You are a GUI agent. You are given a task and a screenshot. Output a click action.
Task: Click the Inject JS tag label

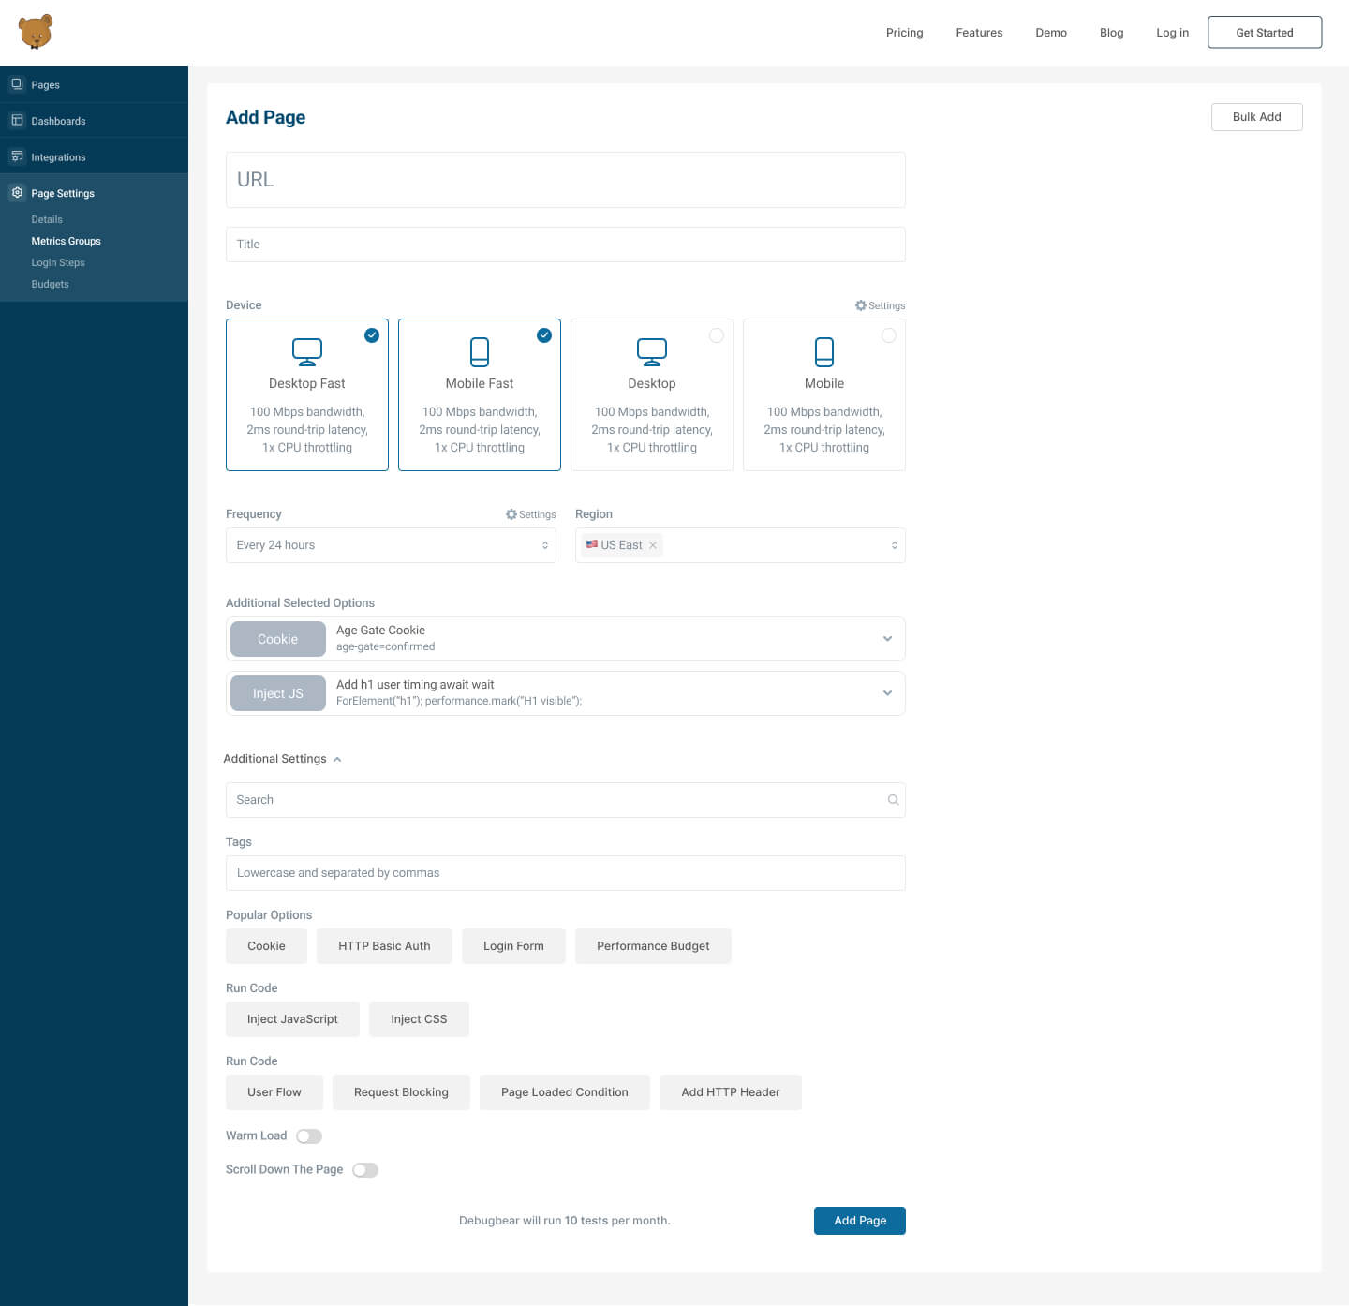pyautogui.click(x=278, y=693)
